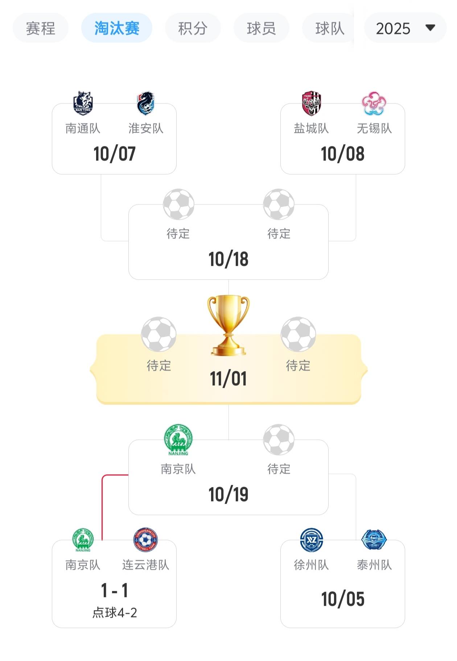Open the 2025 season dropdown
This screenshot has width=457, height=661.
405,28
